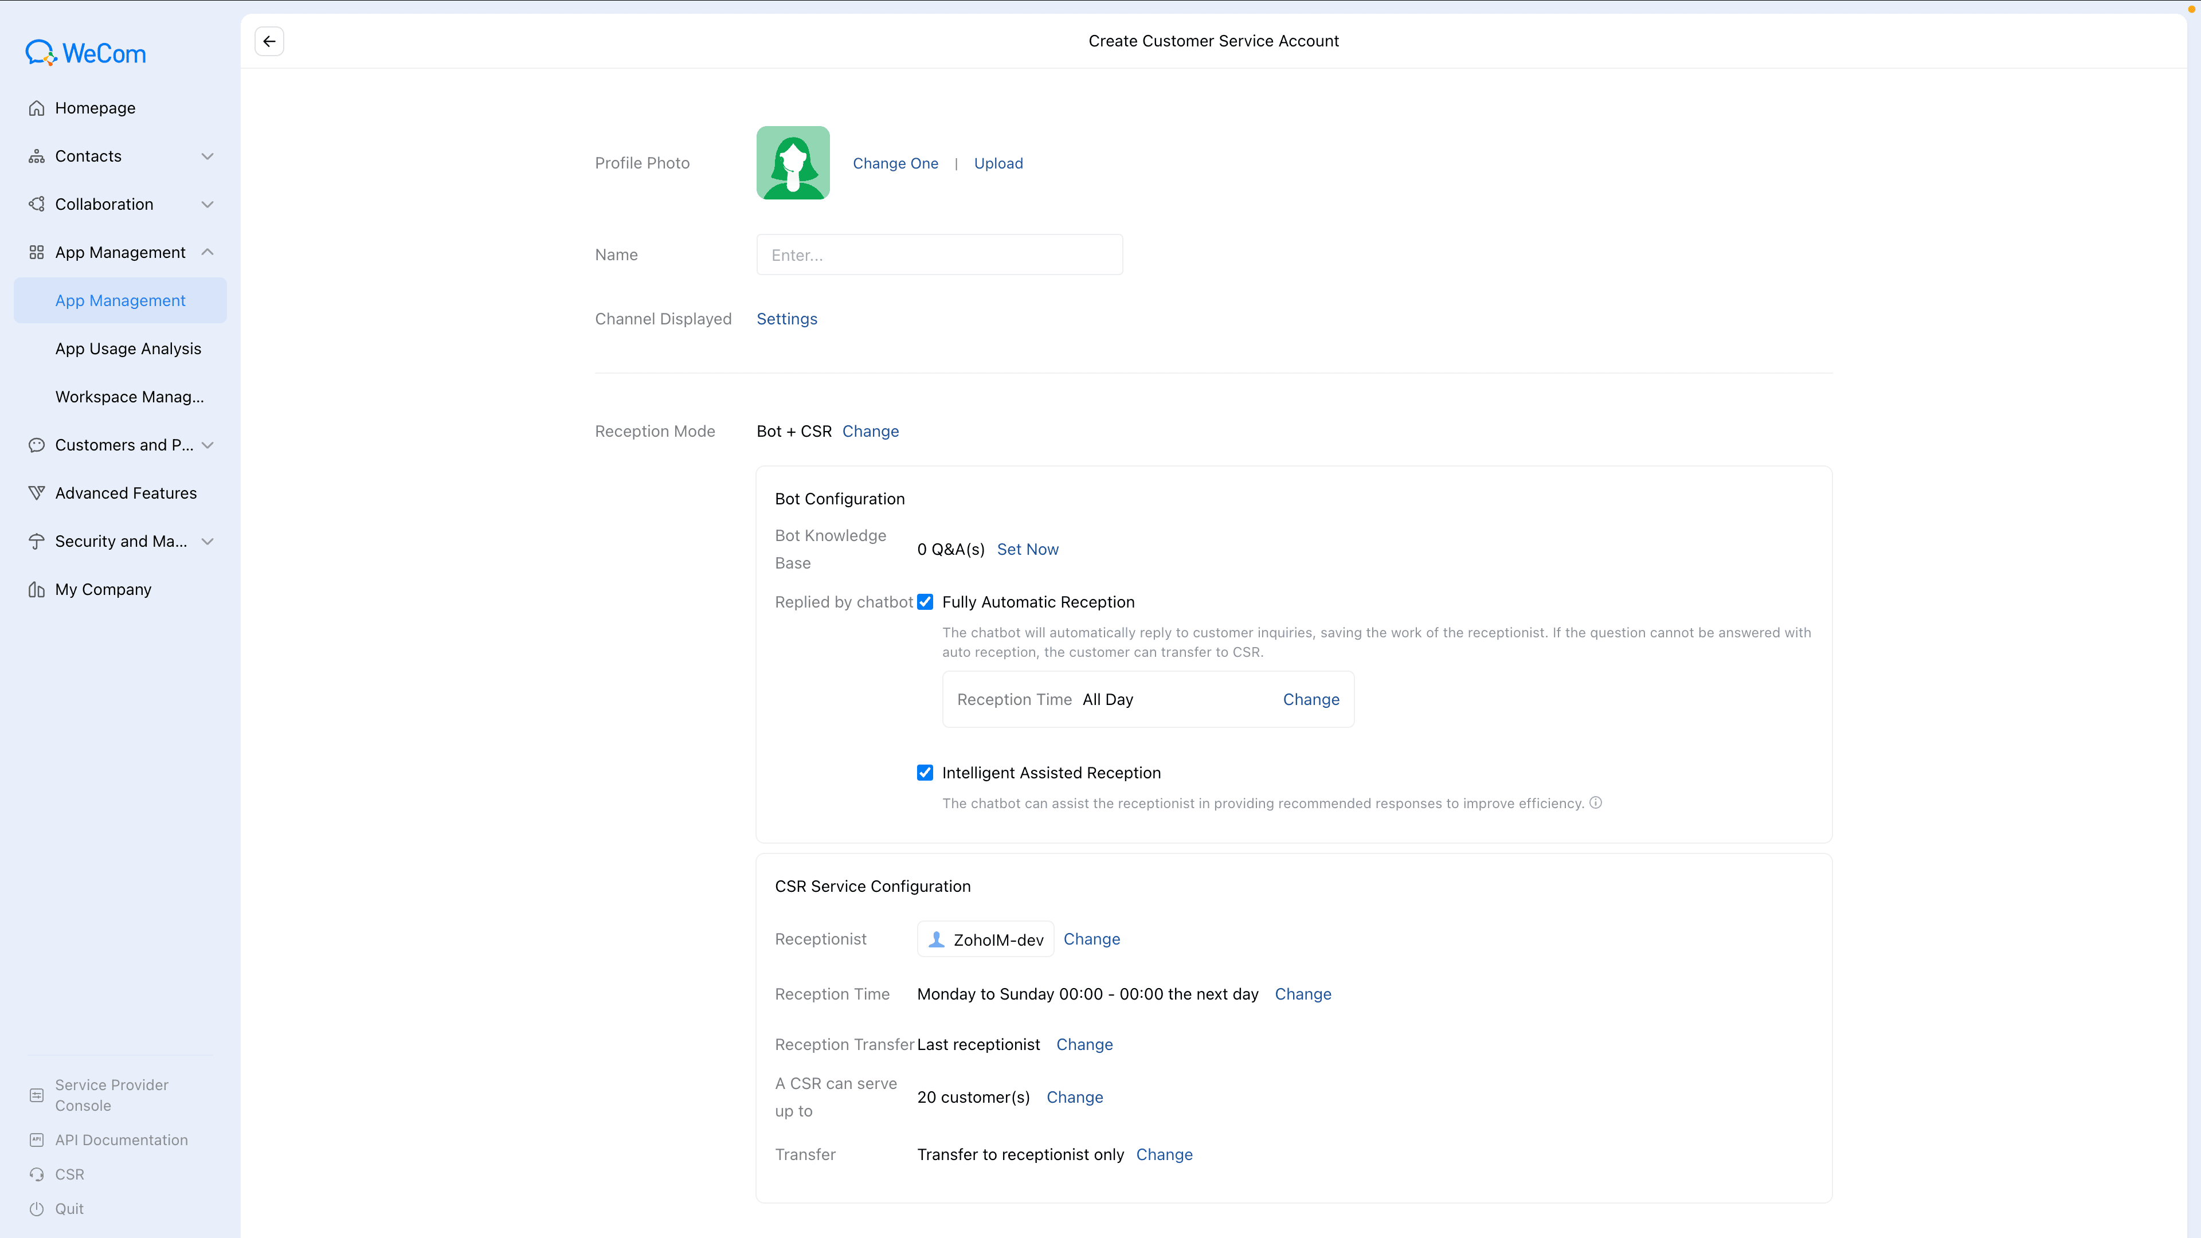The image size is (2201, 1238).
Task: Click the Homepage house icon
Action: [36, 108]
